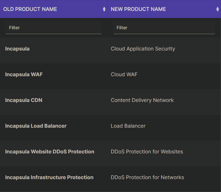The height and width of the screenshot is (192, 221).
Task: Click the Incapsula Infrastructure Protection cell
Action: click(x=49, y=178)
